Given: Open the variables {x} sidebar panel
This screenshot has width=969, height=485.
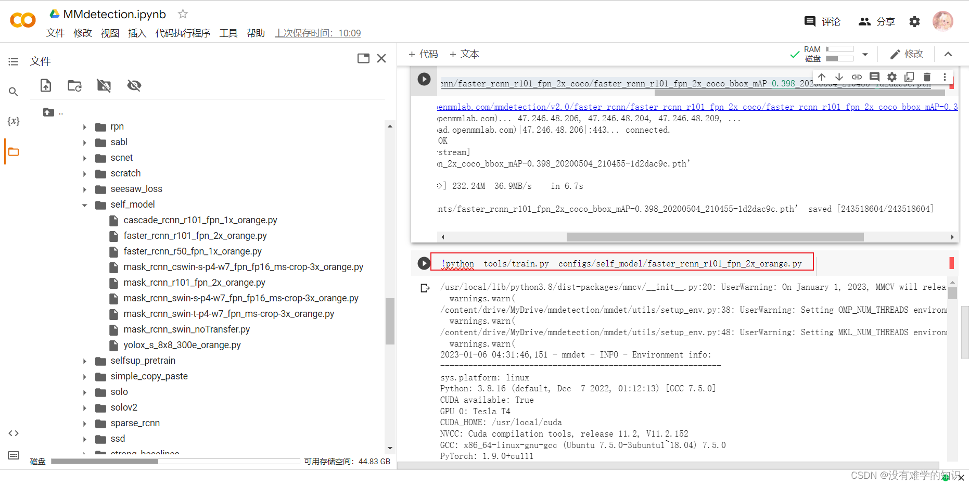Looking at the screenshot, I should pos(14,121).
